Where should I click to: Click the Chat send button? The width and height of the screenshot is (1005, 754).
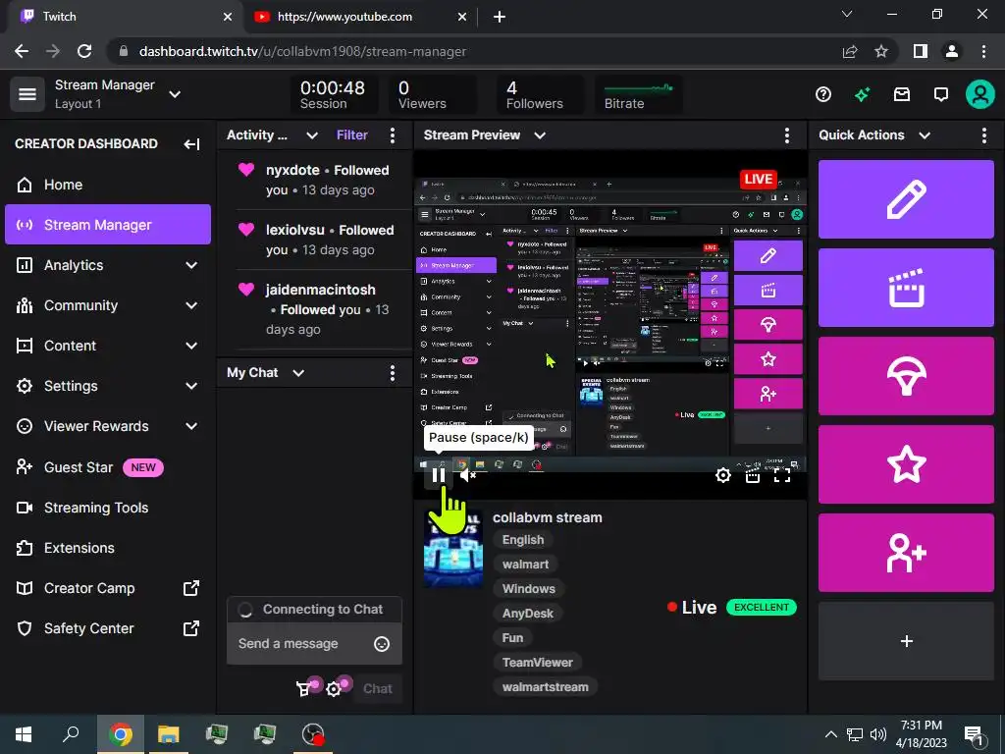[378, 689]
